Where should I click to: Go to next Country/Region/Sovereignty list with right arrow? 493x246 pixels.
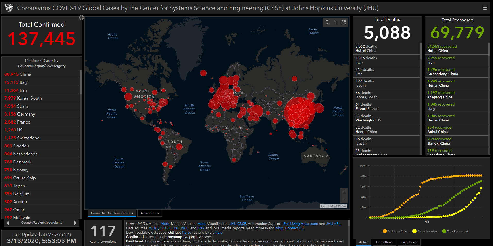75,223
